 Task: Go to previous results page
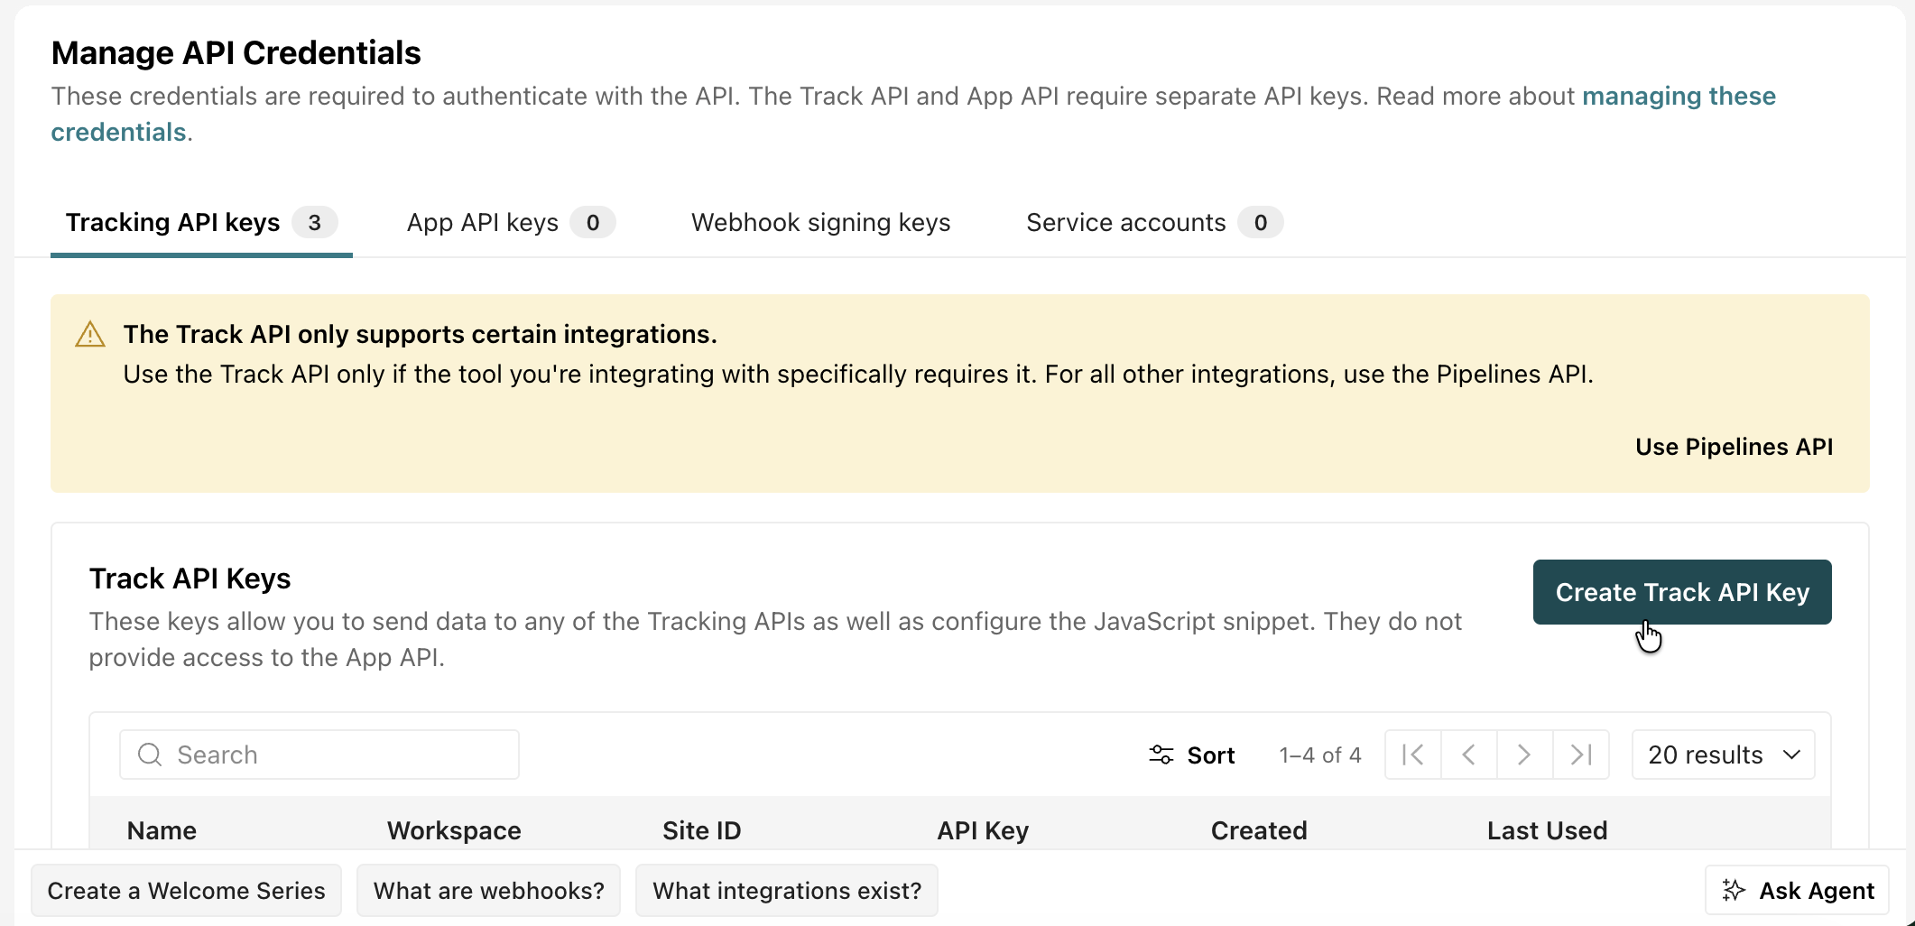[1469, 755]
